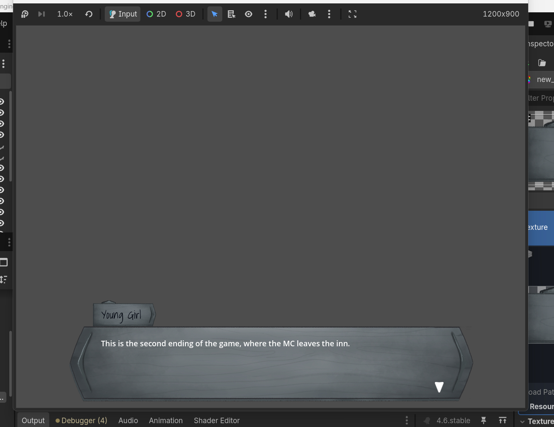The height and width of the screenshot is (427, 554).
Task: Open the selection options three-dot menu
Action: pyautogui.click(x=266, y=14)
